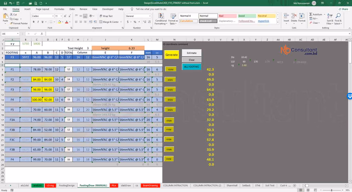Open the Name Box dropdown arrow
This screenshot has width=352, height=192.
18,34
